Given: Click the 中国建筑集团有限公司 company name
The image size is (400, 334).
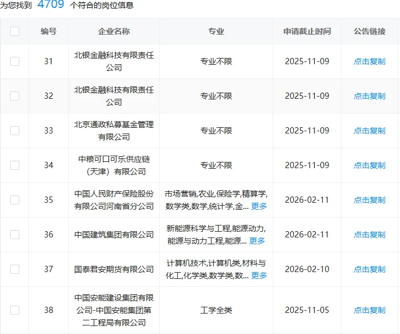Looking at the screenshot, I should (114, 235).
